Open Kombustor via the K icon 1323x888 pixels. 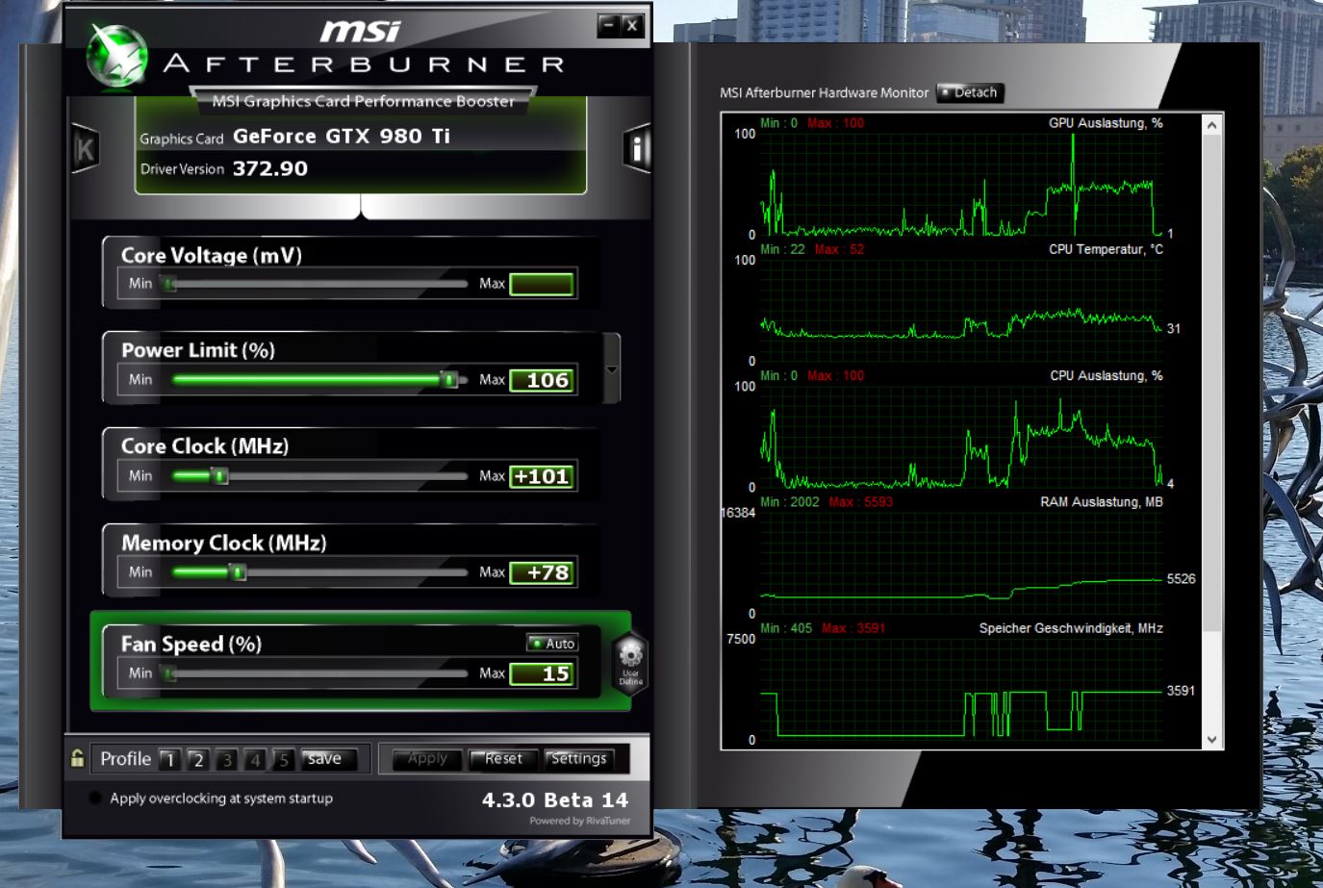click(85, 149)
